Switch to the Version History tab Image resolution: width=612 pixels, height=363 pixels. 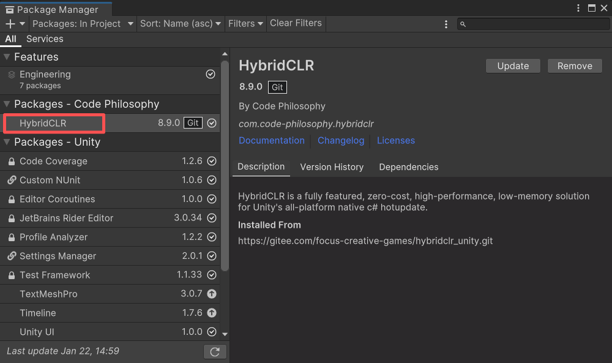click(x=332, y=167)
